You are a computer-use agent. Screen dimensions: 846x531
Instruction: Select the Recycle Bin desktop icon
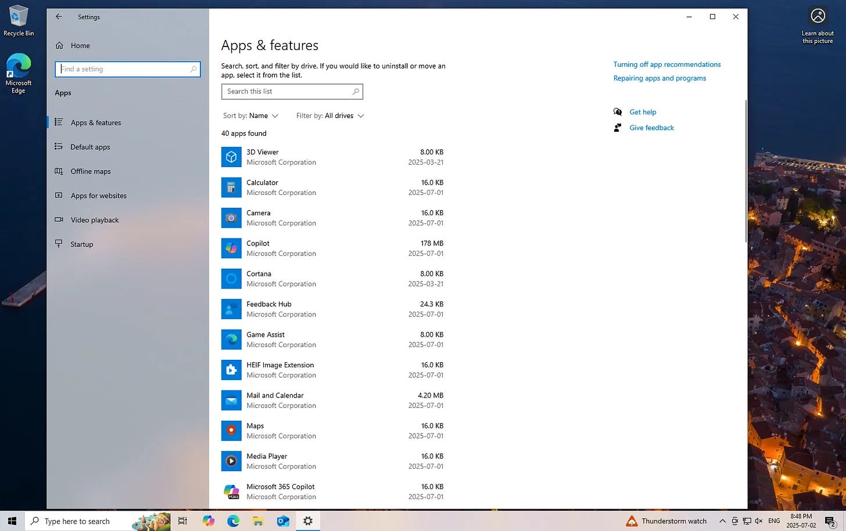pyautogui.click(x=19, y=21)
